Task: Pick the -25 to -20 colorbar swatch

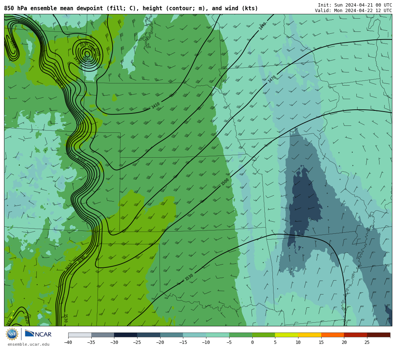Action: [149, 335]
